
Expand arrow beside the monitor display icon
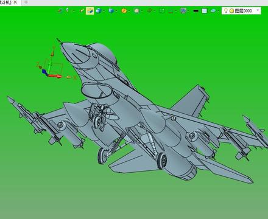(188, 11)
